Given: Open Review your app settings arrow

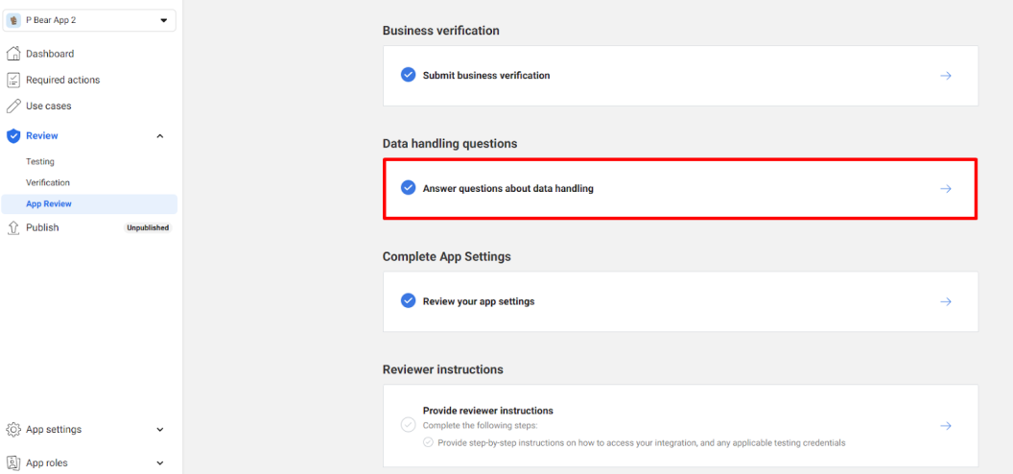Looking at the screenshot, I should 945,301.
